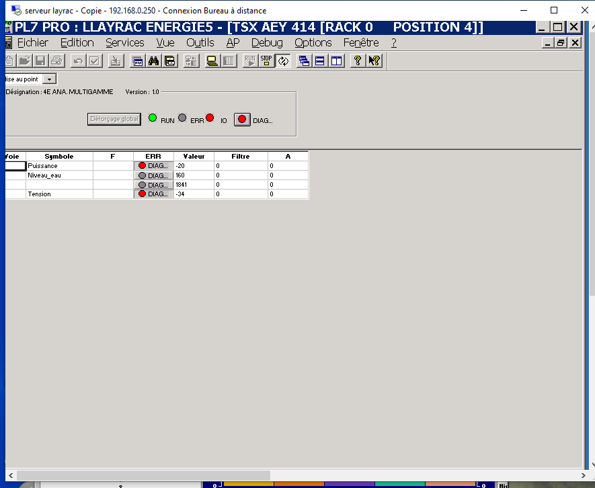Open the Fenêtre menu
Screen dimensions: 595x488
[361, 42]
